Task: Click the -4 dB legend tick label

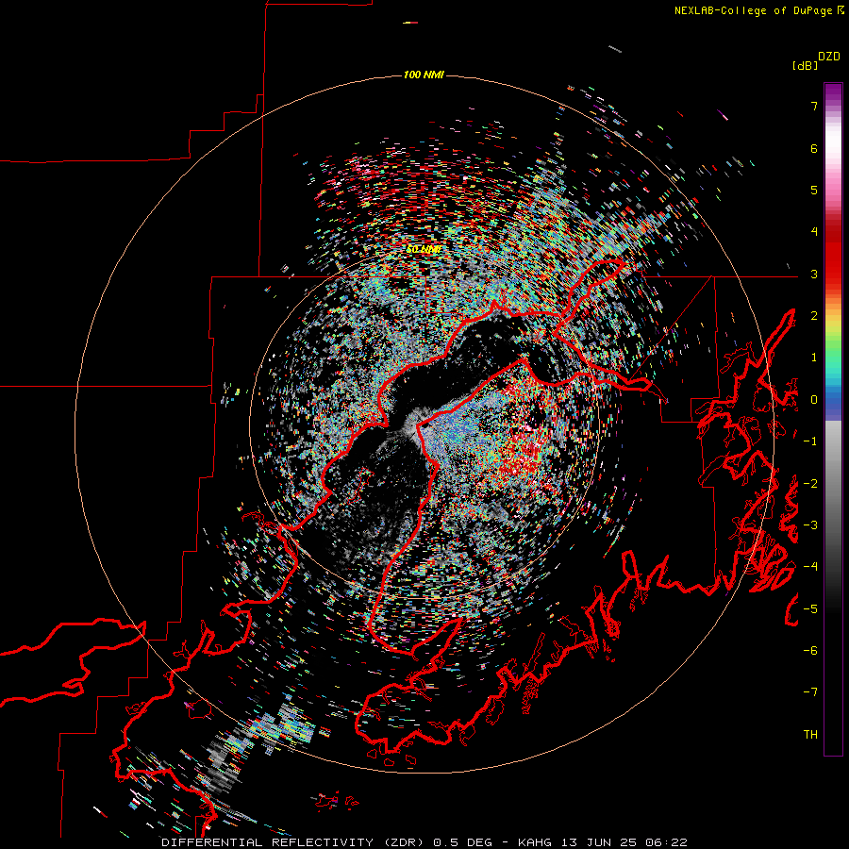Action: click(810, 567)
